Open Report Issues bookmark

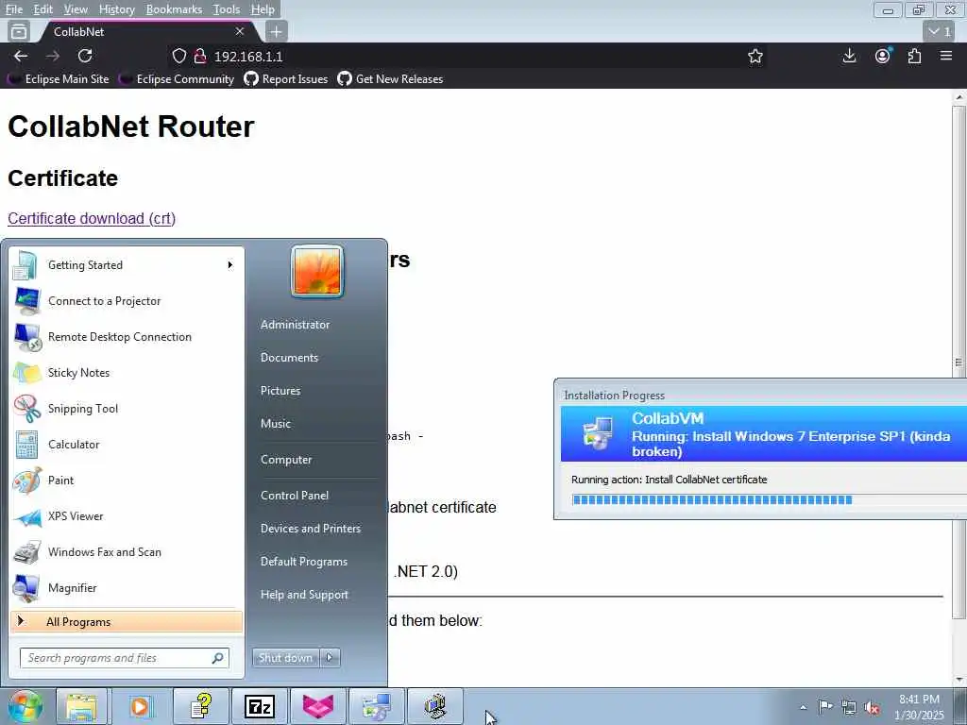point(286,79)
